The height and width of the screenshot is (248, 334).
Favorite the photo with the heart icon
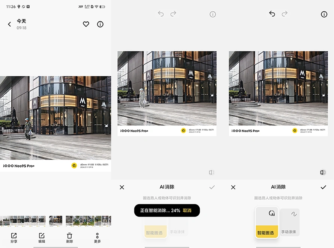[x=86, y=24]
